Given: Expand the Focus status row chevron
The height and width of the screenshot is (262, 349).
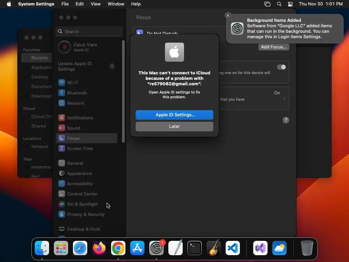Looking at the screenshot, I should [x=284, y=99].
